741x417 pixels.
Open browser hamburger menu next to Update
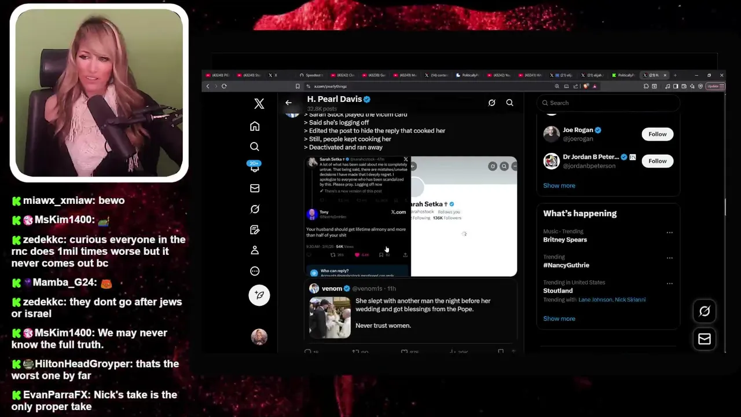coord(722,86)
